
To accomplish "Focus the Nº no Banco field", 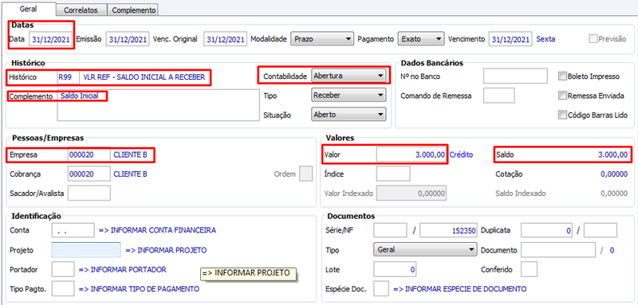I will 515,76.
